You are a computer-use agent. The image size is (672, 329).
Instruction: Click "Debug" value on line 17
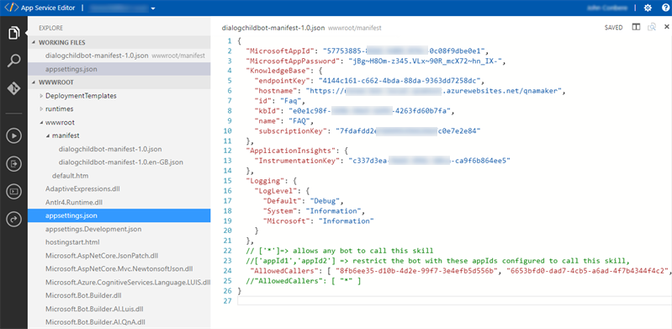pos(325,201)
